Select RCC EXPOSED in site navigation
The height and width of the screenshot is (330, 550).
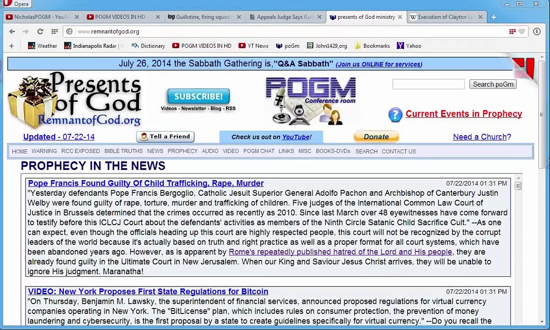pos(81,151)
